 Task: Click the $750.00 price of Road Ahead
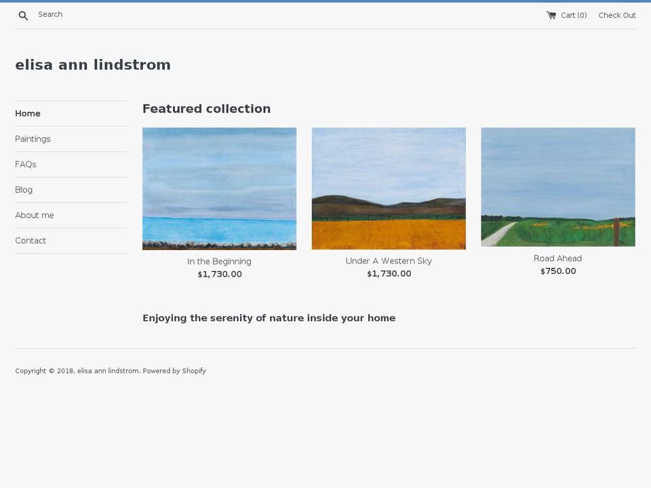click(558, 271)
